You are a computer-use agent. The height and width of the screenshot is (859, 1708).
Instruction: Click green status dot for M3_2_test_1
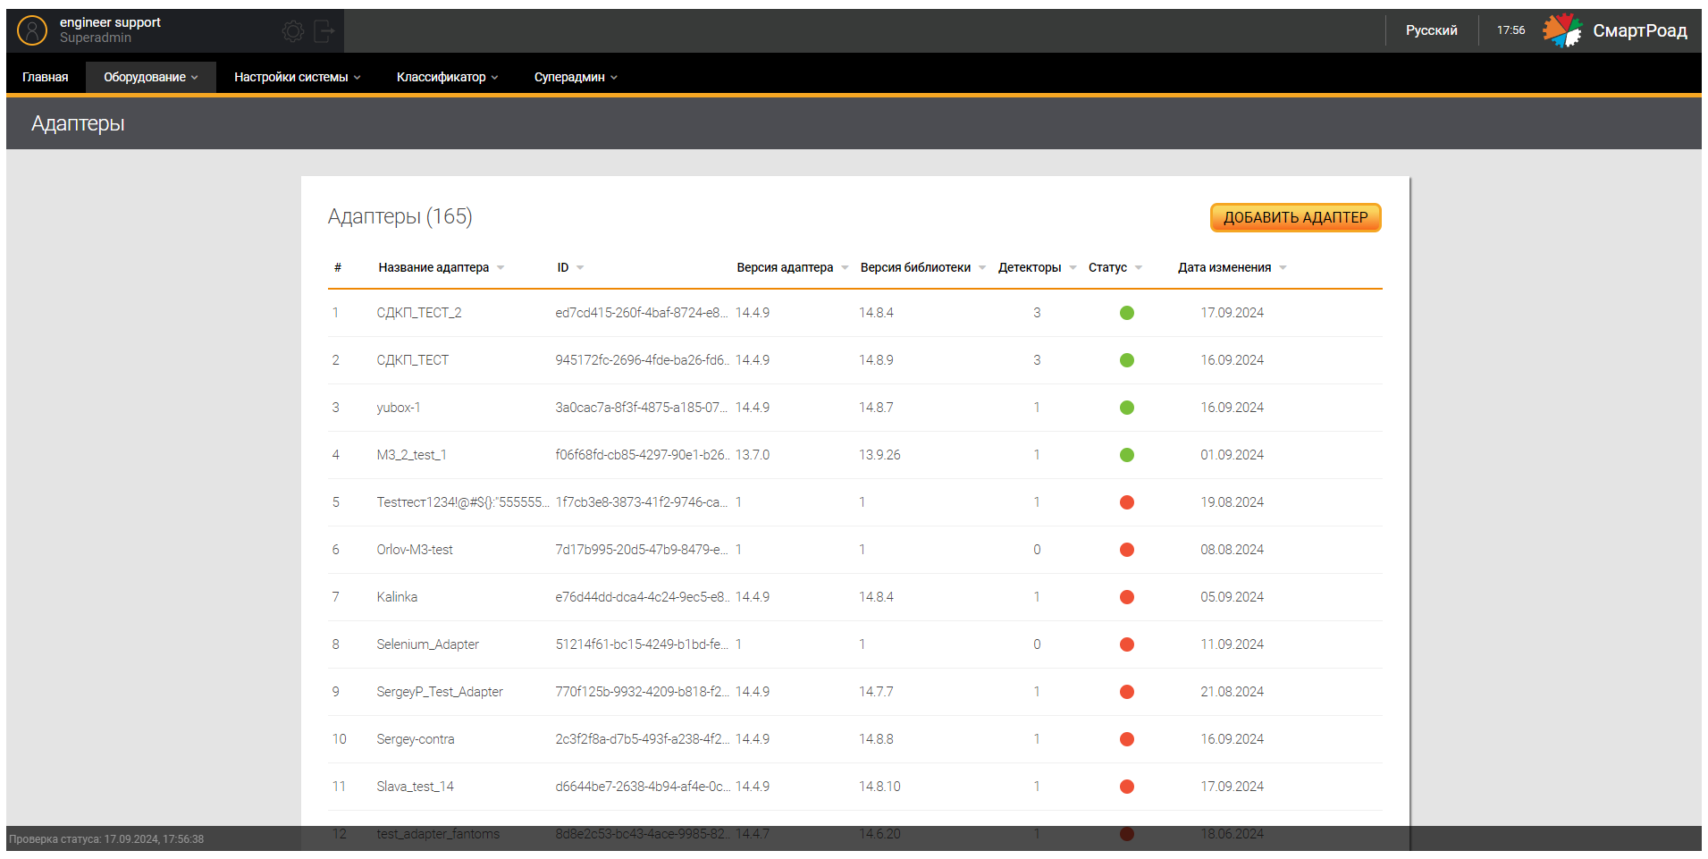(1127, 455)
